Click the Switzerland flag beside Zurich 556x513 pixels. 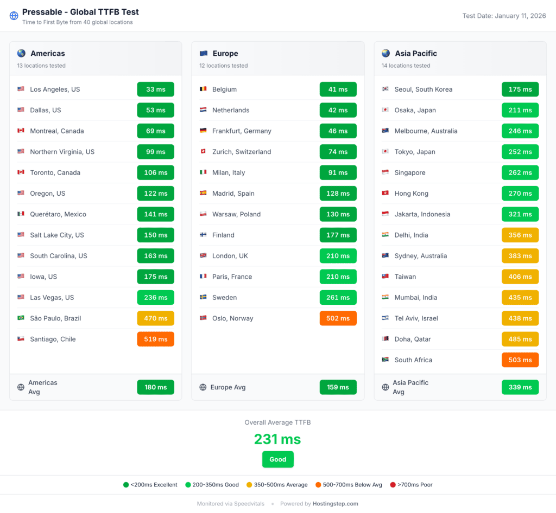click(x=204, y=152)
